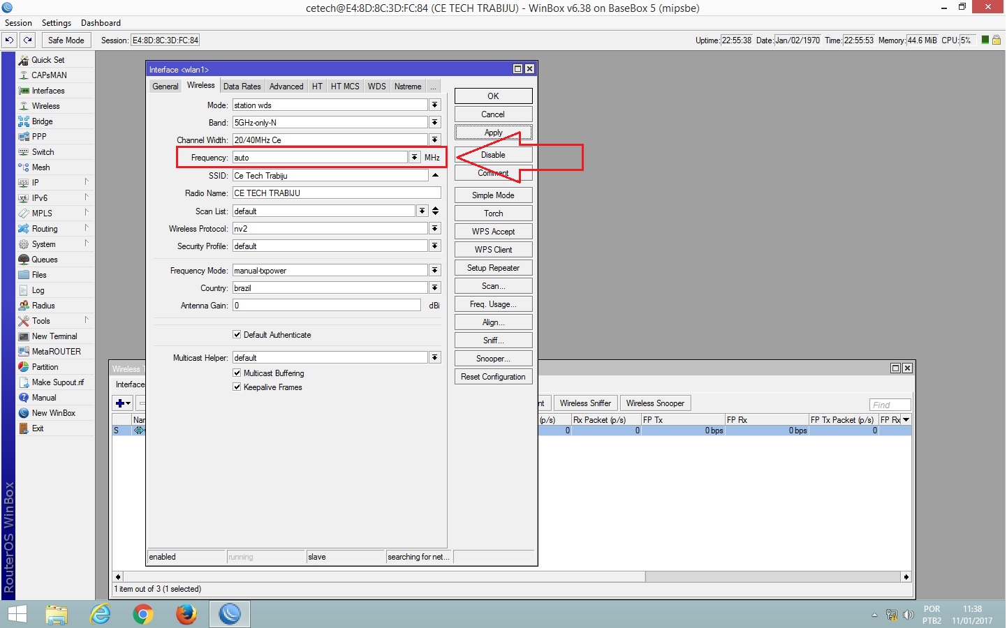
Task: Open Google Chrome from taskbar
Action: point(143,614)
